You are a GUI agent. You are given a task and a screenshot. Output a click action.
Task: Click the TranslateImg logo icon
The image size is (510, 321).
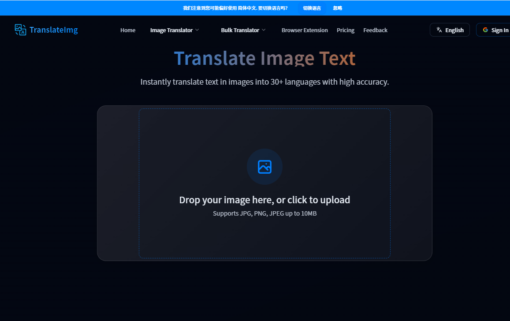tap(20, 30)
